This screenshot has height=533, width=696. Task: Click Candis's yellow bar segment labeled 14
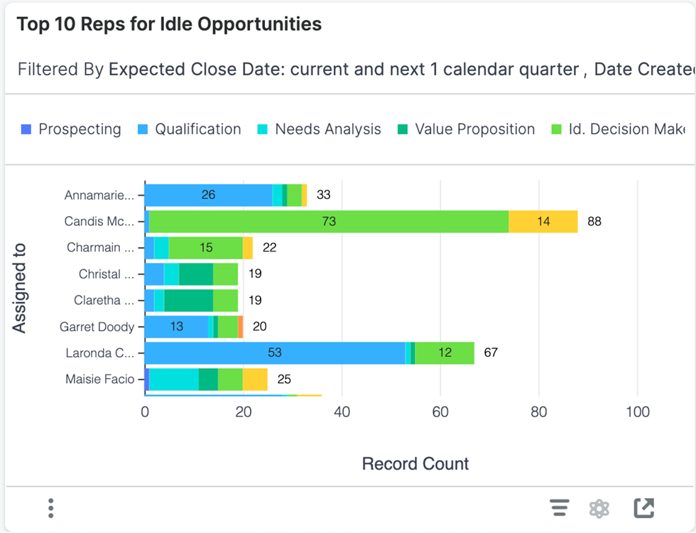pyautogui.click(x=543, y=222)
